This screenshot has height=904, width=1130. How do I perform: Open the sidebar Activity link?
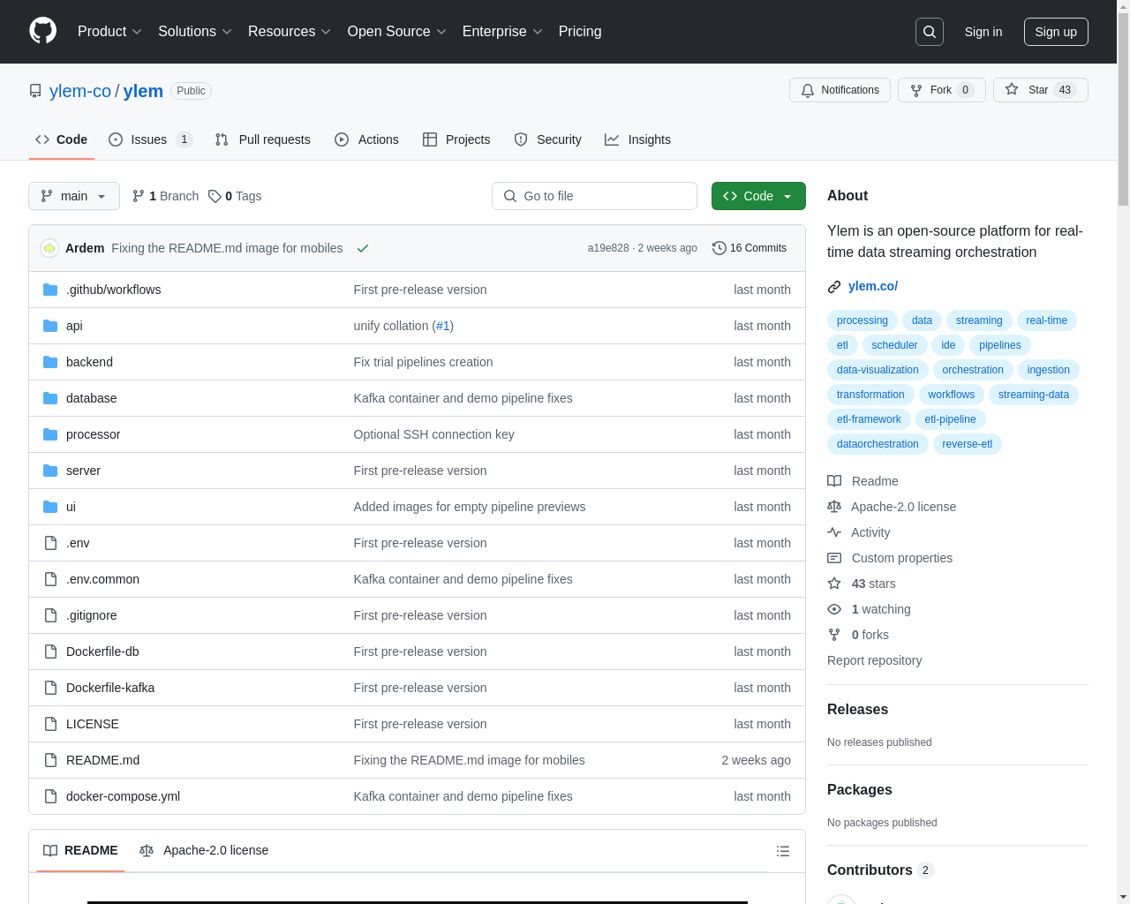coord(859,532)
